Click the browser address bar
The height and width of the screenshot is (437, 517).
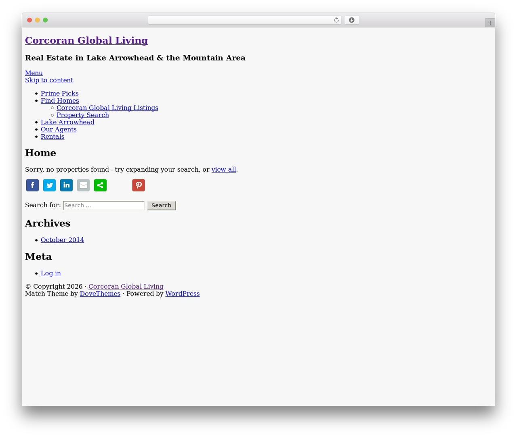244,20
